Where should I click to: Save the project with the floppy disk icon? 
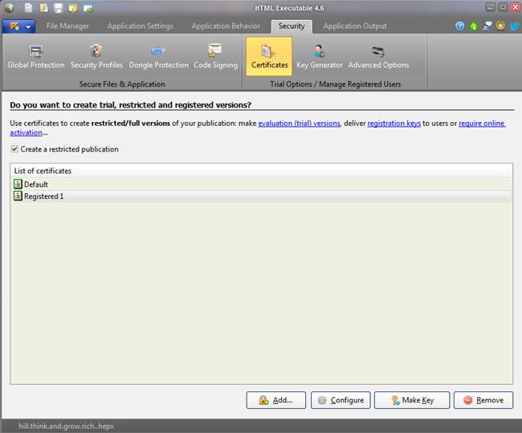[59, 8]
